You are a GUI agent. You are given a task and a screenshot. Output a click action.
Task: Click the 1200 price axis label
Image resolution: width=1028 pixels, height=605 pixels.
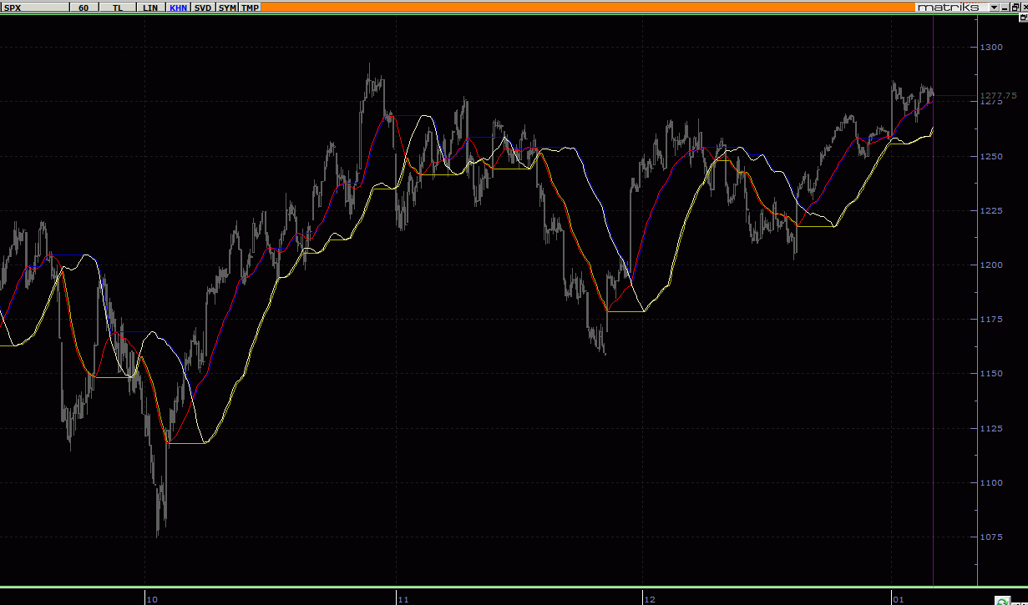click(x=992, y=265)
